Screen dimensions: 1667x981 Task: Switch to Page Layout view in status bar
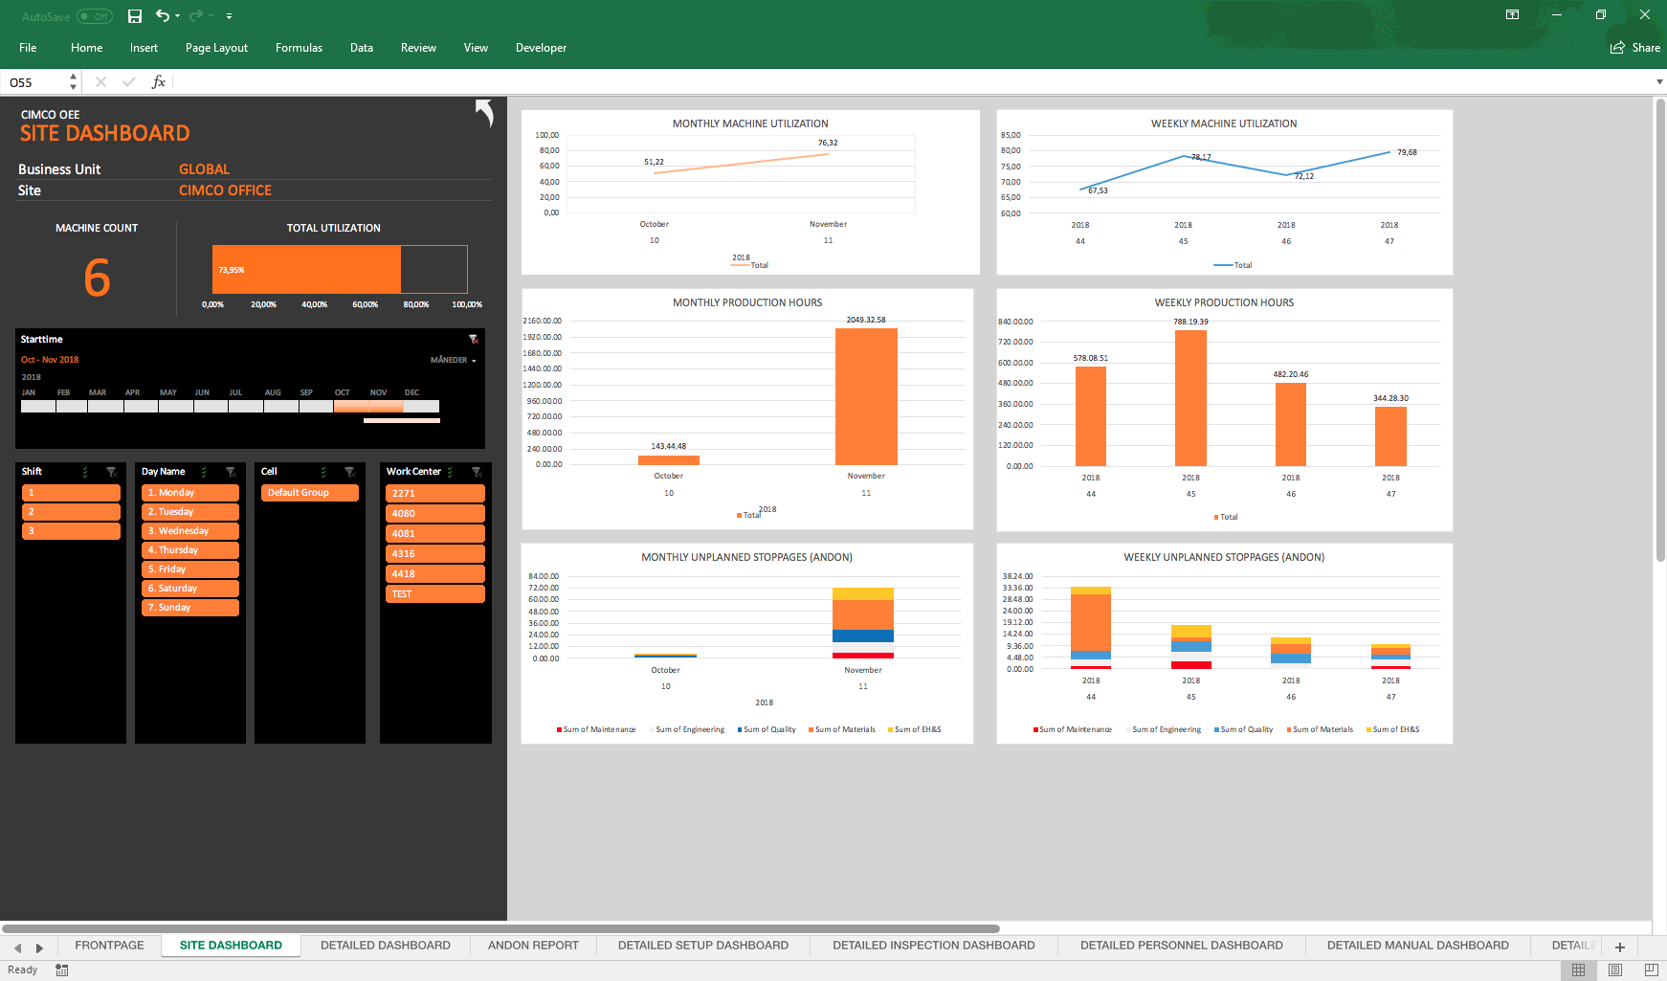pyautogui.click(x=1615, y=970)
